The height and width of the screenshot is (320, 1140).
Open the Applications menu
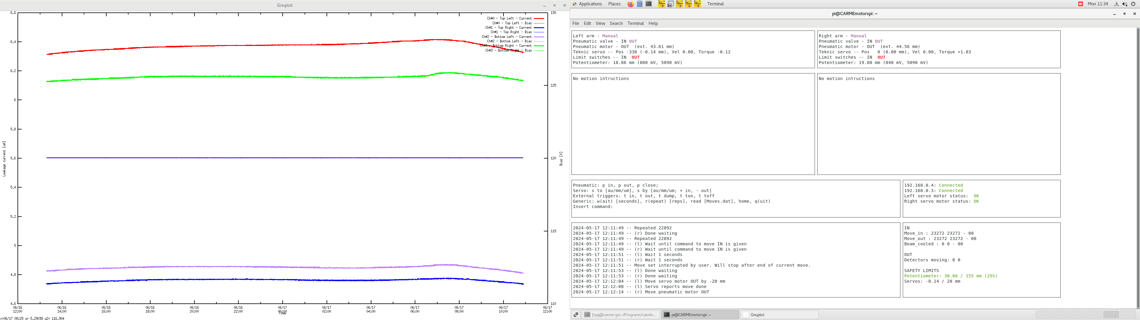590,4
